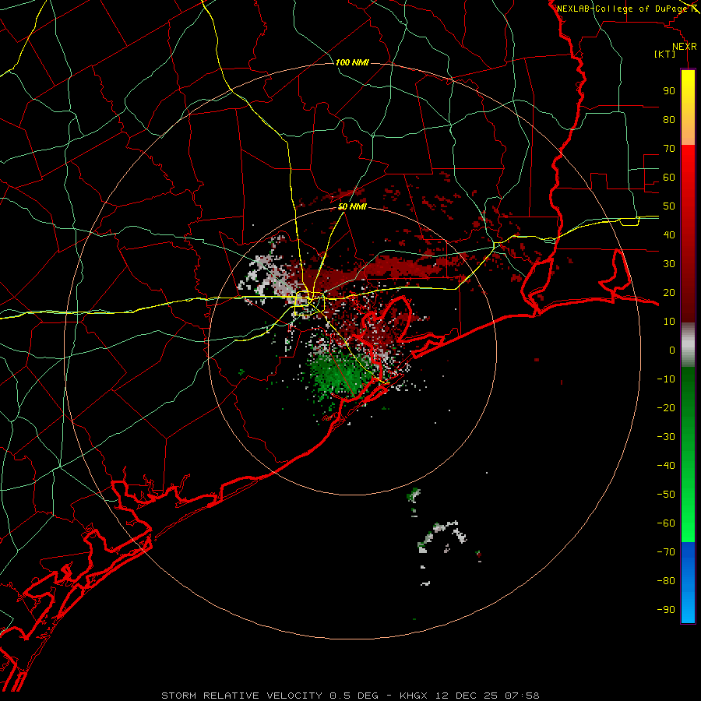Screen dimensions: 701x701
Task: Click the -50 value on the scale
Action: point(666,495)
